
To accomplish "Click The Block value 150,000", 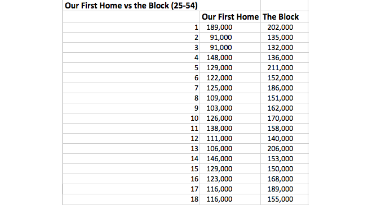I will click(x=284, y=169).
